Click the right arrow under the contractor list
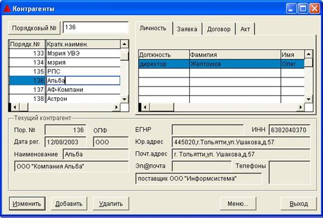 [x=116, y=107]
